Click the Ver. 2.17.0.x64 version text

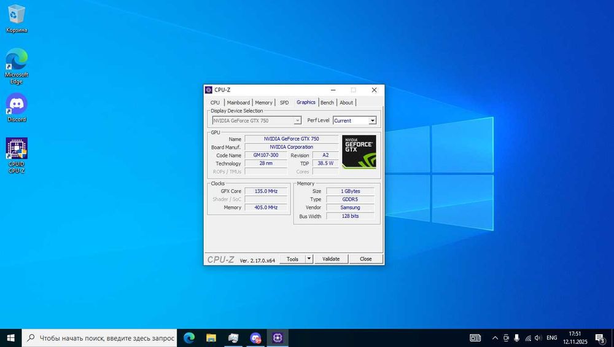pyautogui.click(x=257, y=260)
